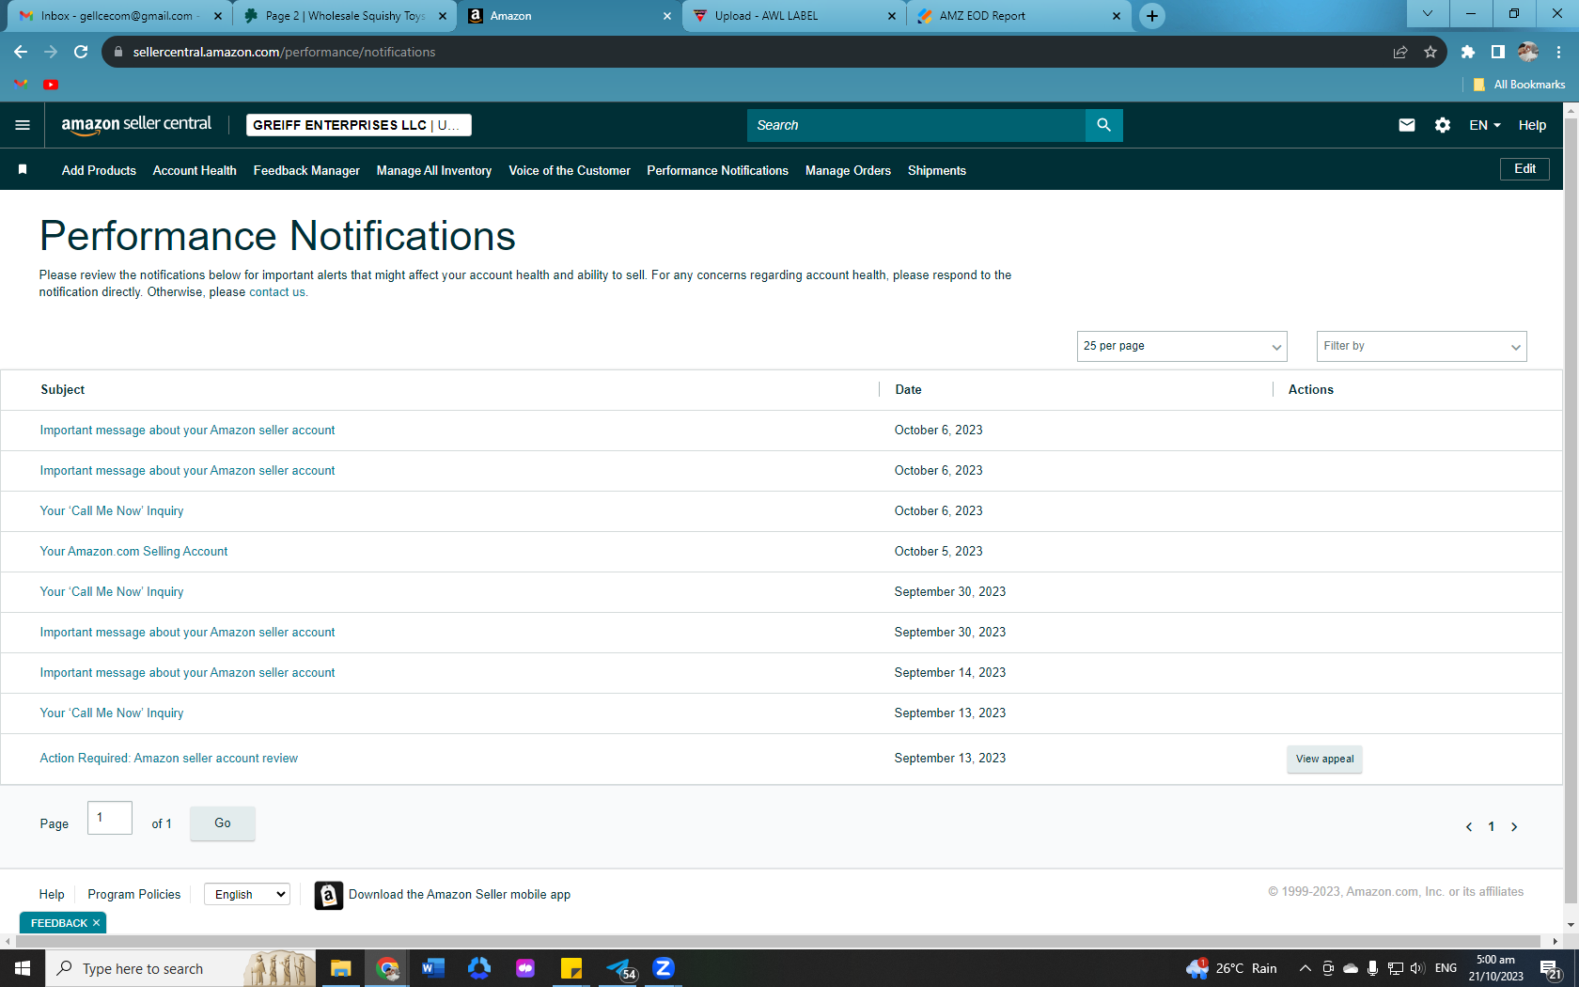This screenshot has height=987, width=1579.
Task: Click the Help link in the top bar
Action: tap(1532, 125)
